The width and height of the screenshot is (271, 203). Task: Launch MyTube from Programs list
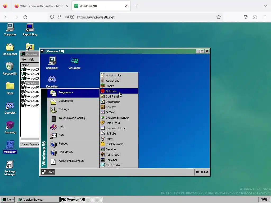pos(119,133)
